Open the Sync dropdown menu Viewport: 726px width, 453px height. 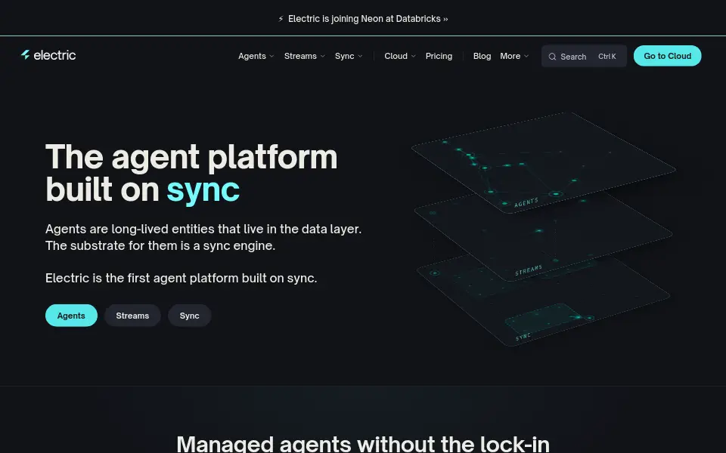pos(349,56)
